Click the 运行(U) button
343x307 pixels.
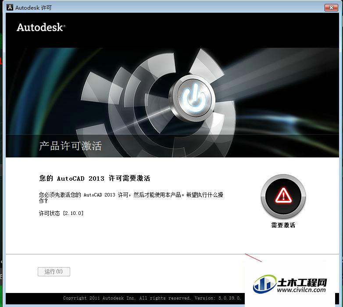pos(54,271)
